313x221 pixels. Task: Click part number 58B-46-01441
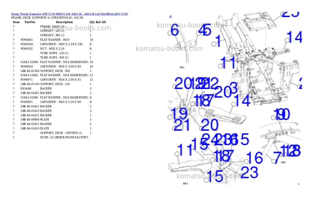click(30, 106)
